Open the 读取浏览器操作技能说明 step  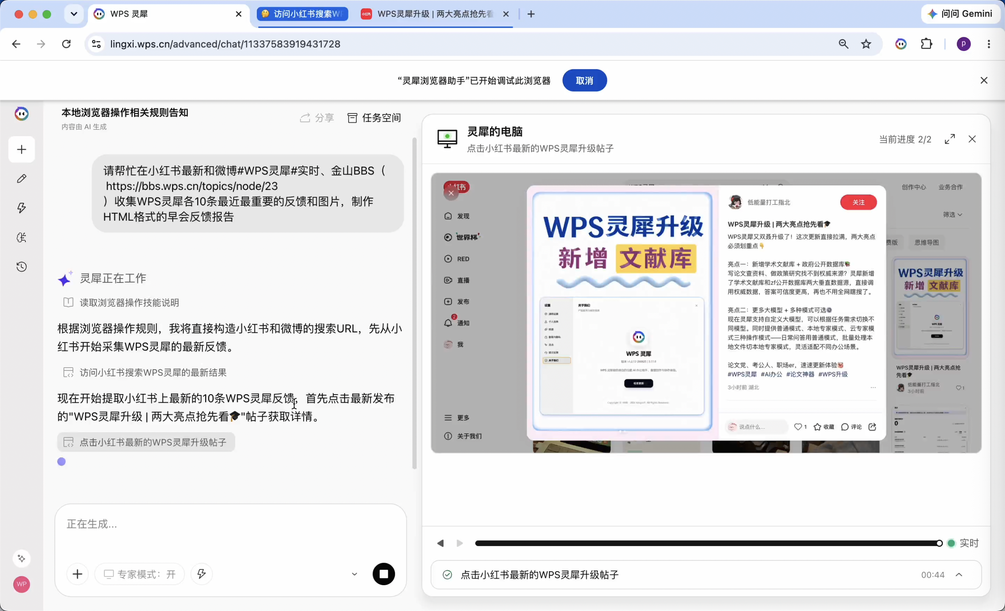121,302
